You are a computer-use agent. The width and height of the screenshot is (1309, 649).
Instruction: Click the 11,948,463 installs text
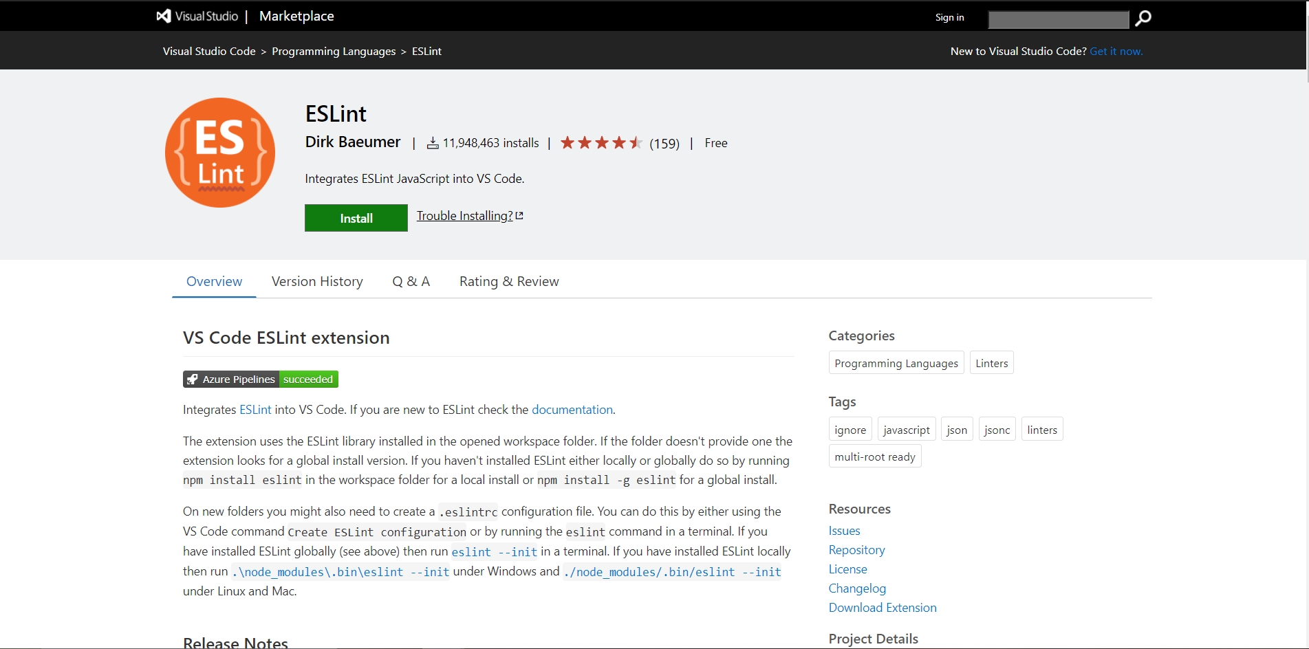click(490, 143)
